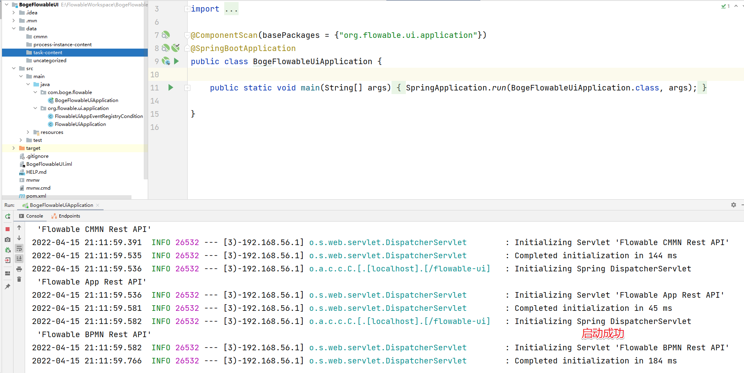Image resolution: width=744 pixels, height=373 pixels.
Task: Open the layout icon in the Run sidebar
Action: [x=8, y=273]
